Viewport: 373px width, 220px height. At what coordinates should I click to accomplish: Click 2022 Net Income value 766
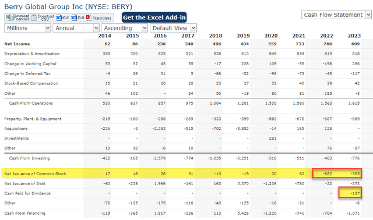point(328,44)
